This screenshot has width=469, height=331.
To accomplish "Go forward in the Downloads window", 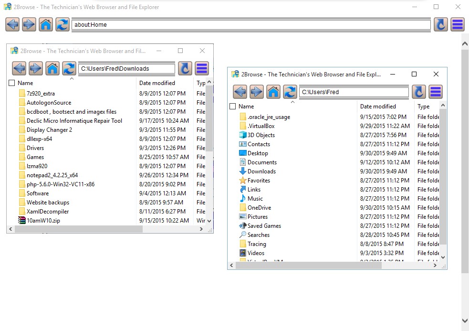I will coord(36,68).
